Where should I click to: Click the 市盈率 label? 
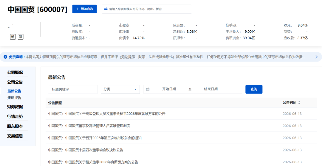(x=125, y=25)
